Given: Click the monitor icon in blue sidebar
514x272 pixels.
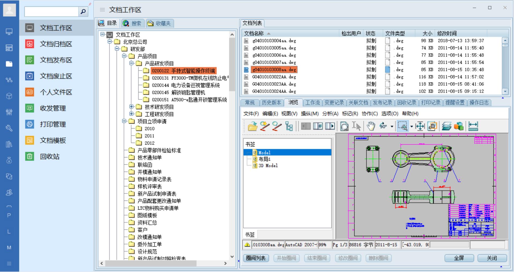Looking at the screenshot, I should click(9, 32).
